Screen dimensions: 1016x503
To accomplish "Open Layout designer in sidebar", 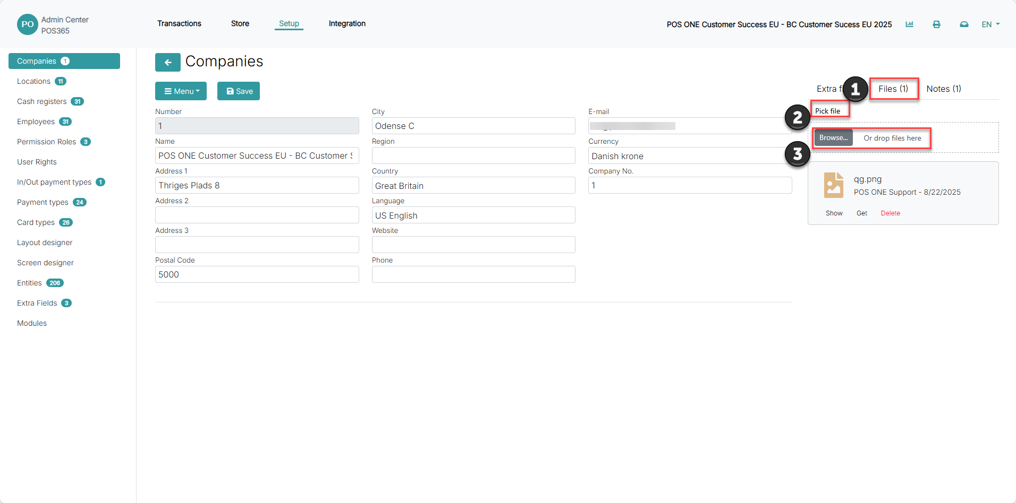I will (x=45, y=242).
